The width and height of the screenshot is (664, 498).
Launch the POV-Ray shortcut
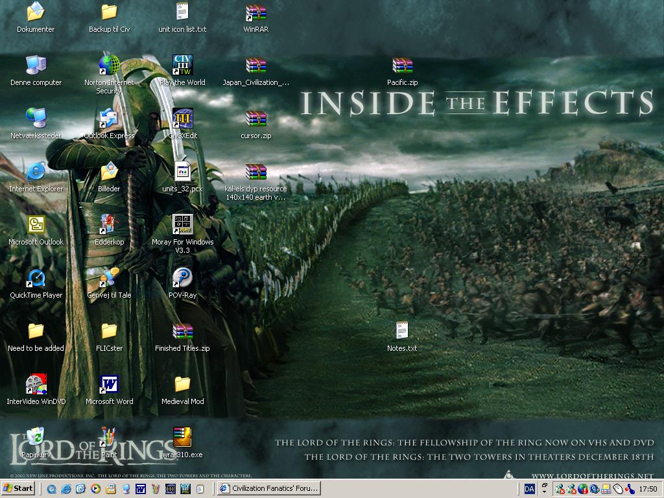tap(182, 278)
